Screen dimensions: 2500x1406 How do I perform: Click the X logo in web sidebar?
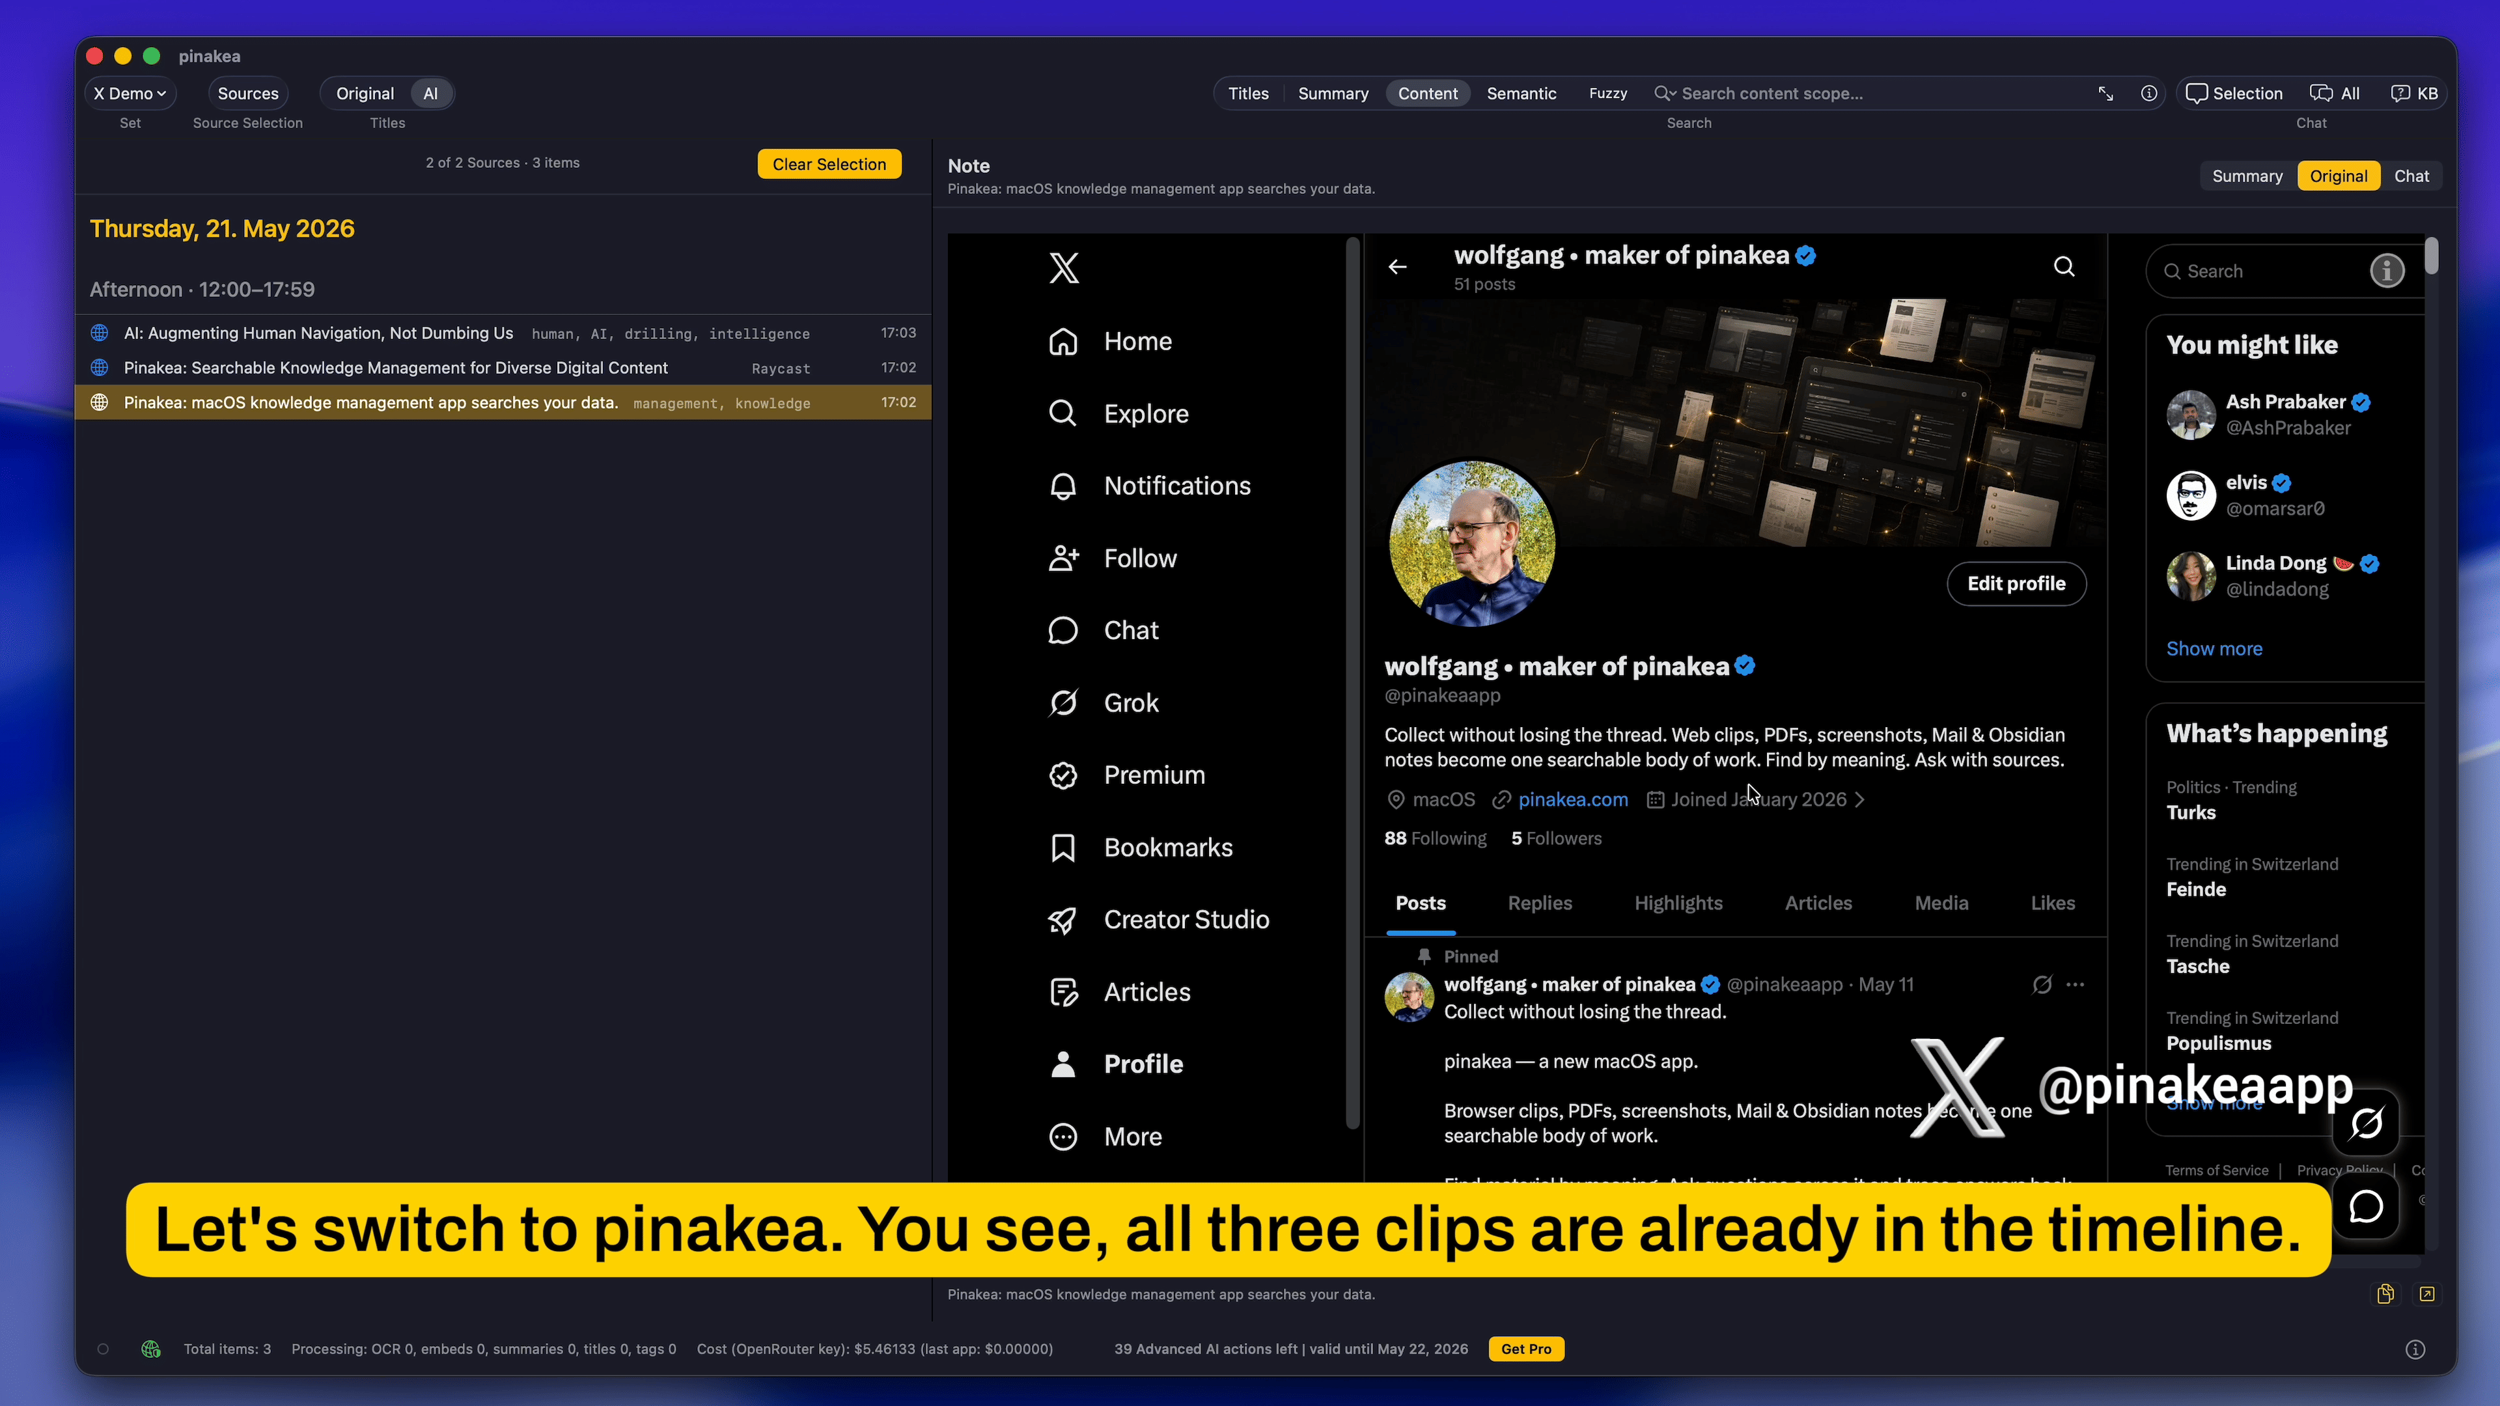pos(1064,268)
